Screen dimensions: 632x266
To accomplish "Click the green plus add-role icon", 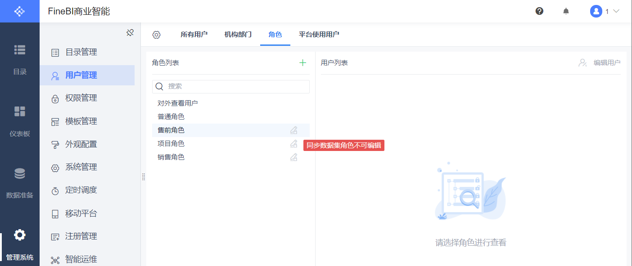I will [x=302, y=63].
